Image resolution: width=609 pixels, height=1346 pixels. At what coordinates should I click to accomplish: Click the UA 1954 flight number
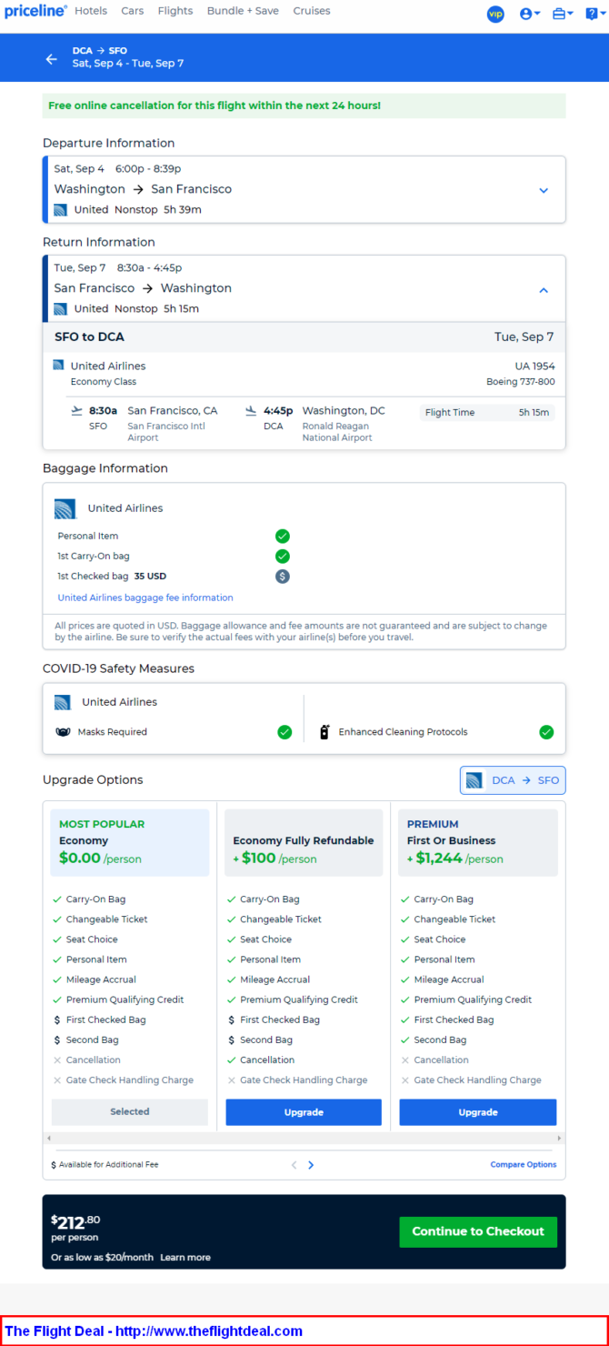tap(535, 367)
